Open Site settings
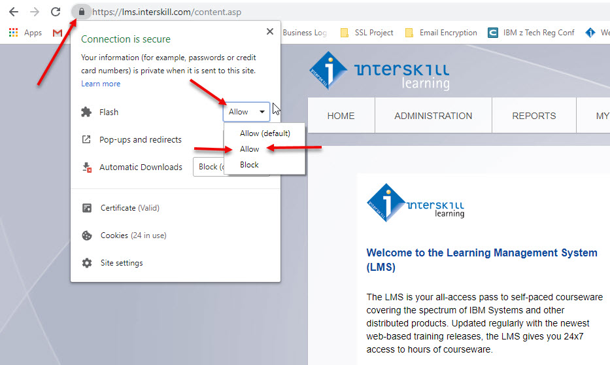 [x=122, y=263]
